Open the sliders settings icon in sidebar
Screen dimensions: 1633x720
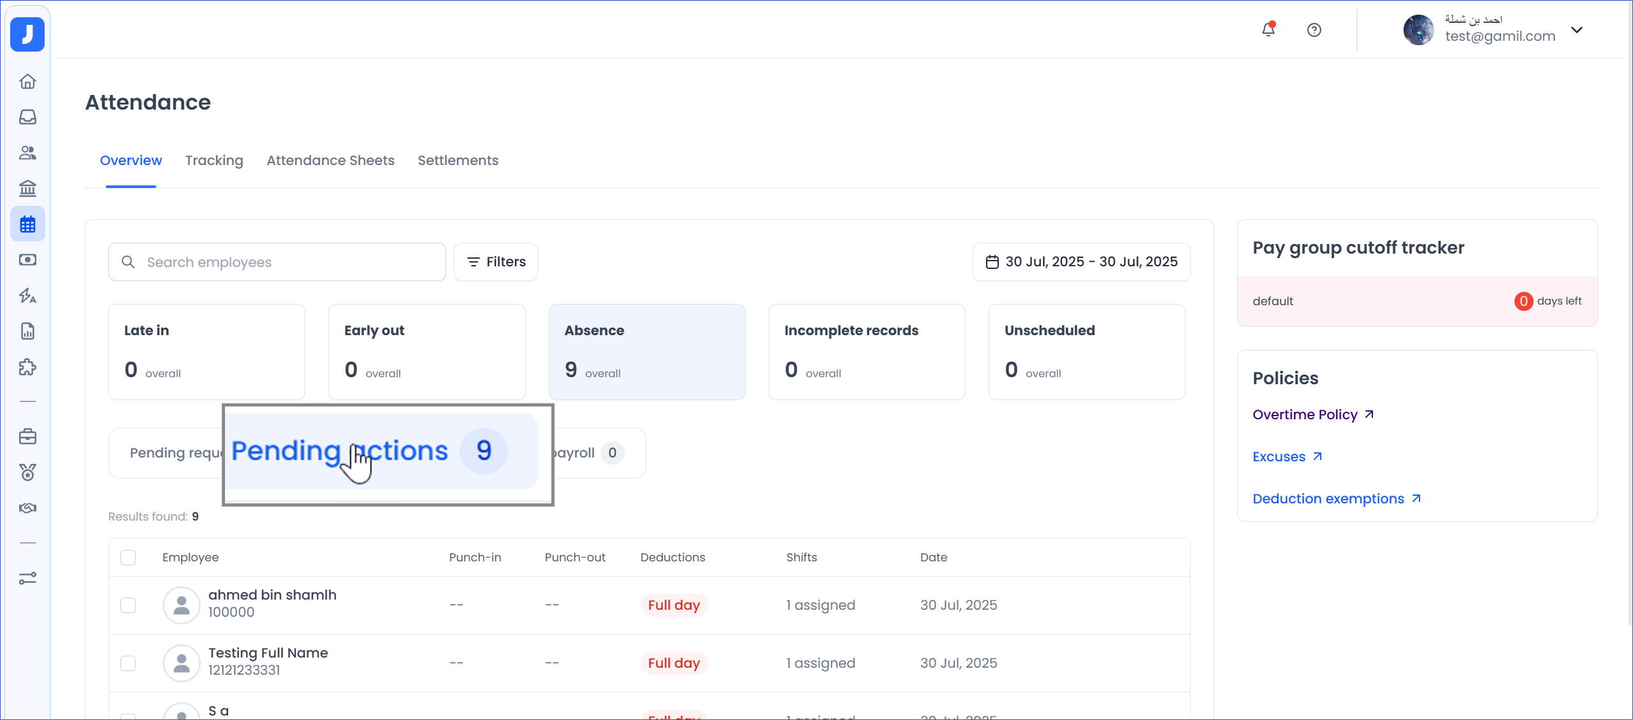(x=27, y=579)
